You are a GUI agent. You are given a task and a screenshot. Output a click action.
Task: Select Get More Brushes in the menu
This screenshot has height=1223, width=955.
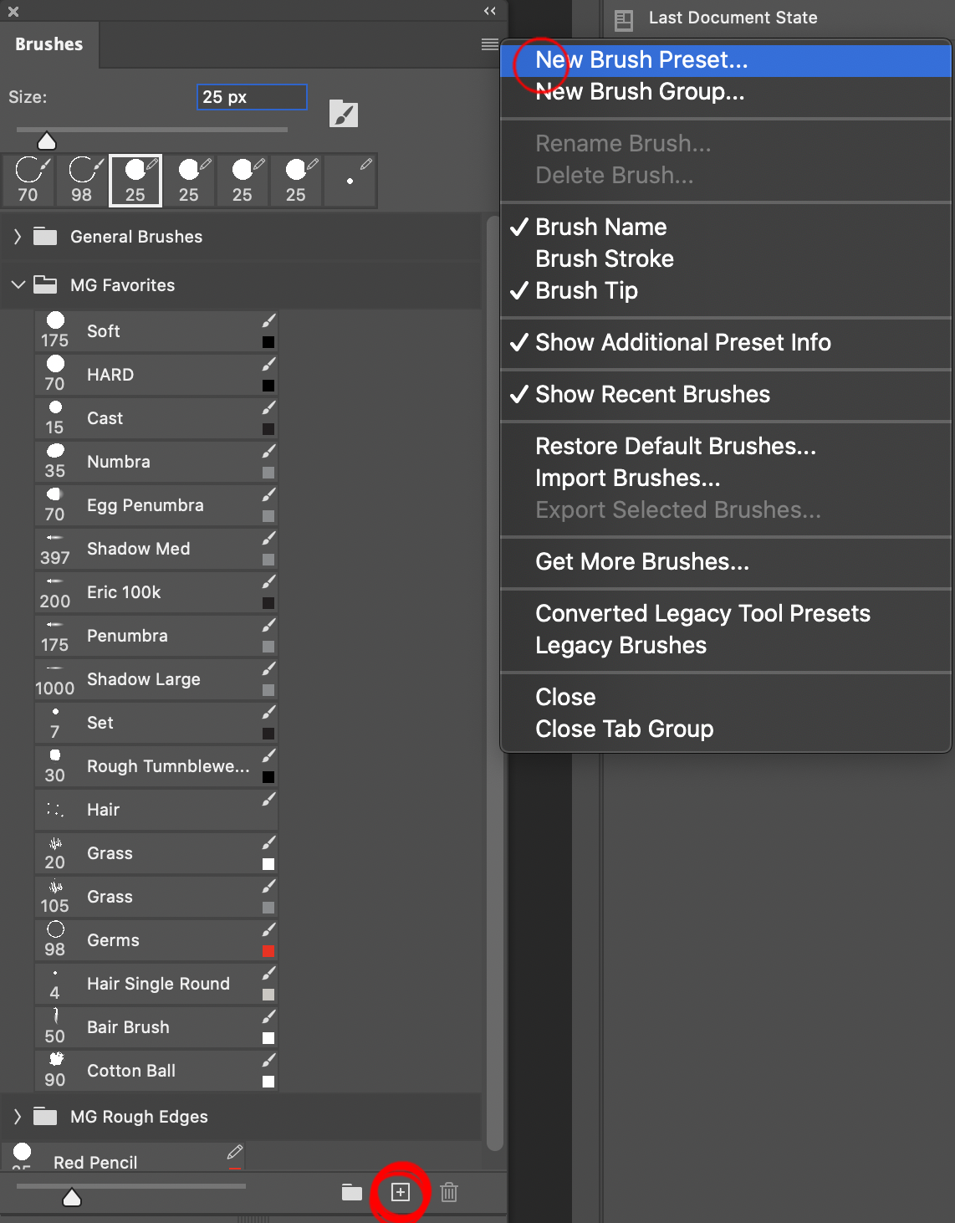[x=641, y=561]
